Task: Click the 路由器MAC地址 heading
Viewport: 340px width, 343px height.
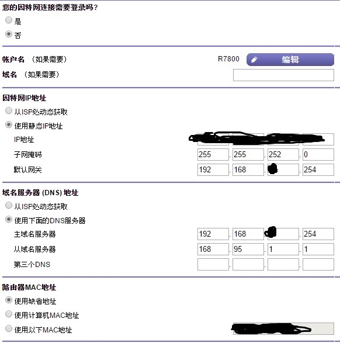Action: [x=29, y=287]
